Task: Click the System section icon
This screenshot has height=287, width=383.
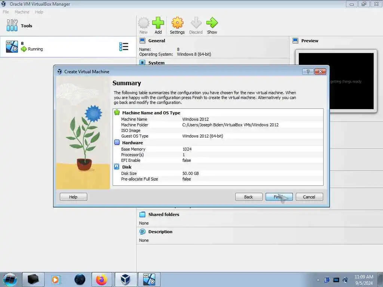Action: (143, 62)
